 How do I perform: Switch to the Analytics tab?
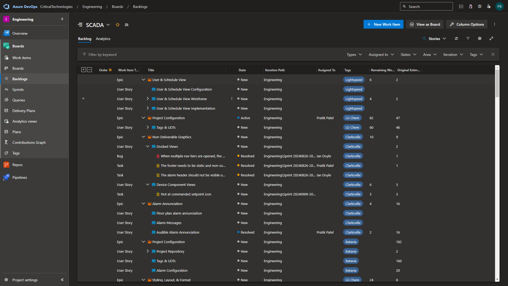103,39
